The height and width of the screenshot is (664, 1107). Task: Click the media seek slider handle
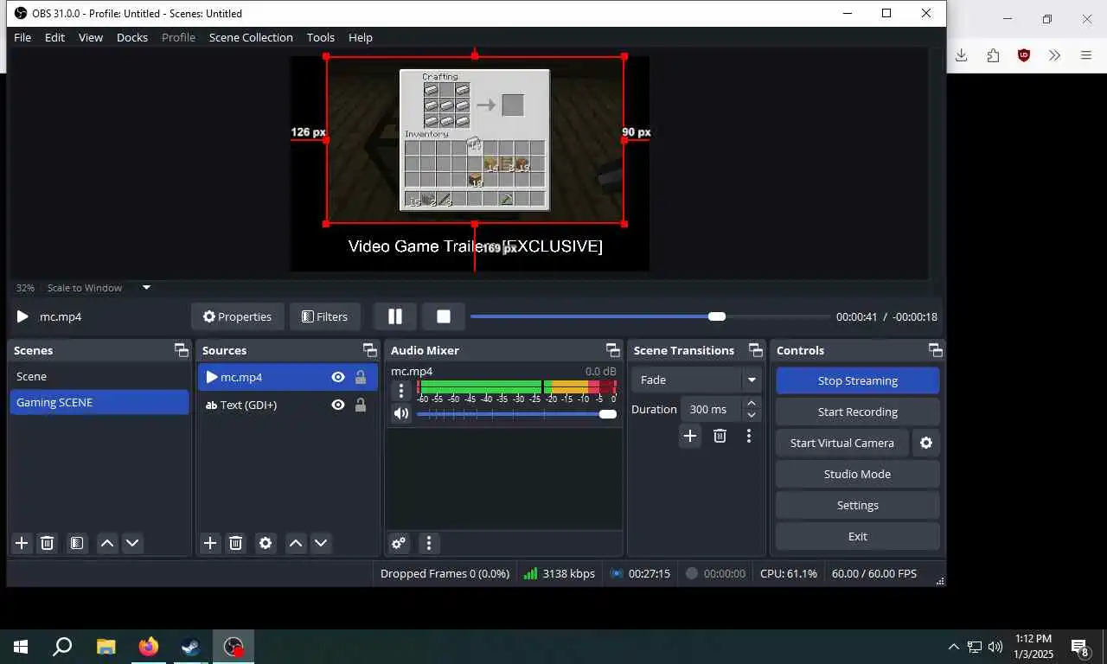pyautogui.click(x=717, y=316)
